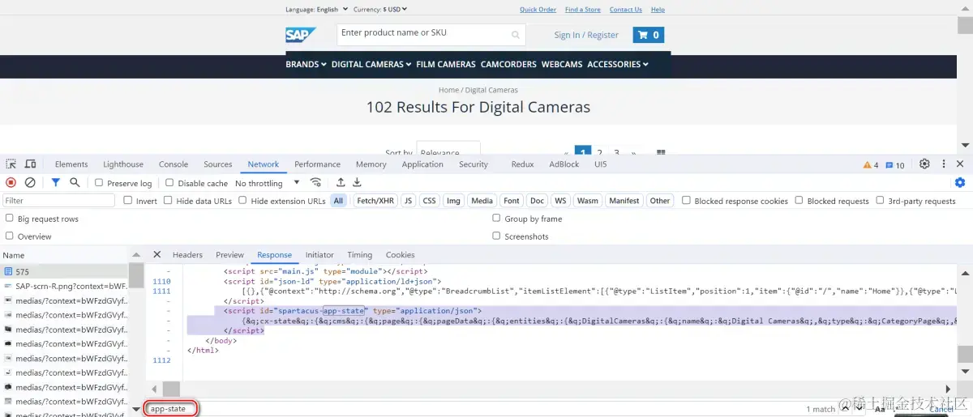Open the Headers tab
The height and width of the screenshot is (417, 973).
(187, 254)
